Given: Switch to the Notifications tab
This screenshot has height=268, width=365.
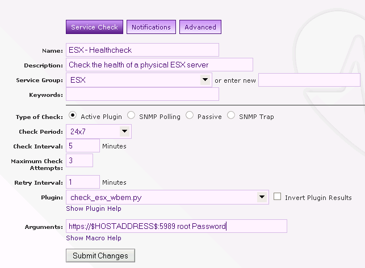Looking at the screenshot, I should [x=151, y=27].
